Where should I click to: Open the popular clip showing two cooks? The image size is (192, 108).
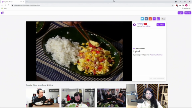pos(111,98)
